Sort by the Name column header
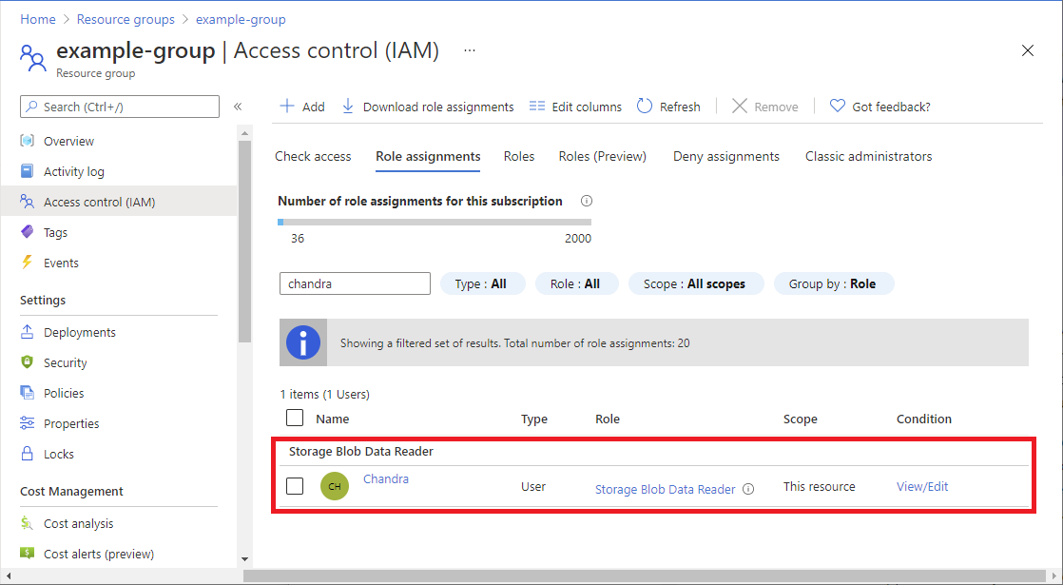Viewport: 1063px width, 585px height. click(x=332, y=419)
